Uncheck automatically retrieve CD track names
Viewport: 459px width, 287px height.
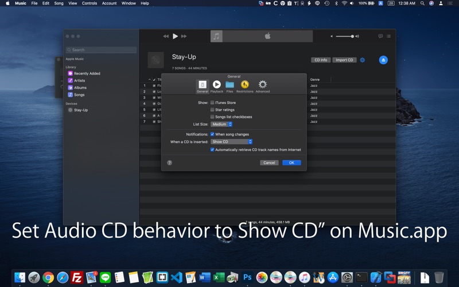tap(212, 150)
